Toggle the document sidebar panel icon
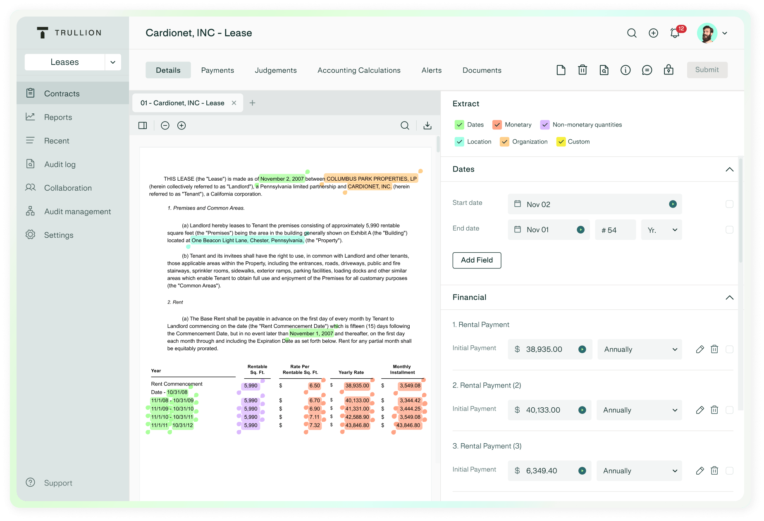The image size is (764, 521). [x=143, y=126]
